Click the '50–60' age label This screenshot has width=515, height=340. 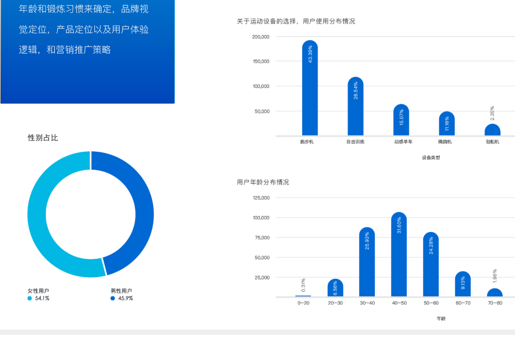tap(431, 303)
